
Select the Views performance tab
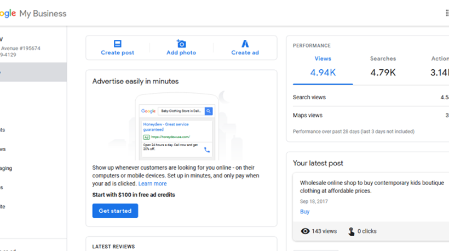click(323, 67)
